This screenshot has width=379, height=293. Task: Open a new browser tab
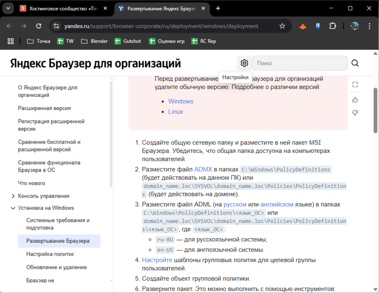click(218, 8)
